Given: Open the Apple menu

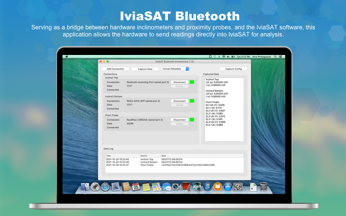Looking at the screenshot, I should [x=67, y=57].
